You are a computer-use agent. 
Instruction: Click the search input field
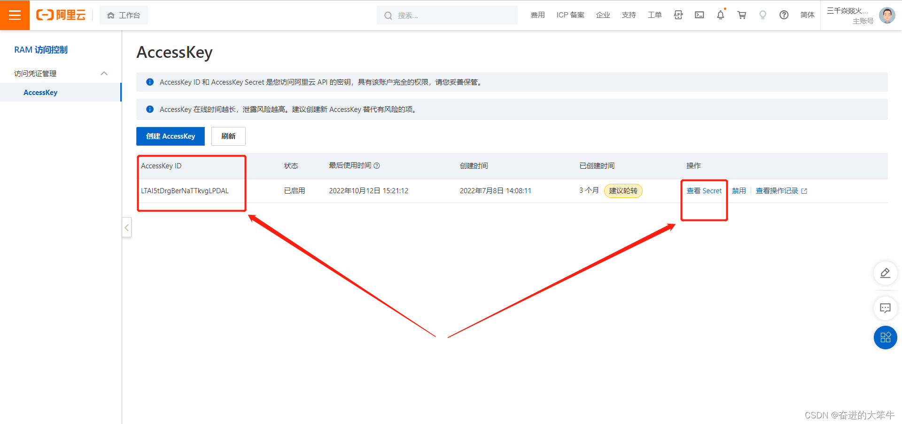tap(447, 15)
